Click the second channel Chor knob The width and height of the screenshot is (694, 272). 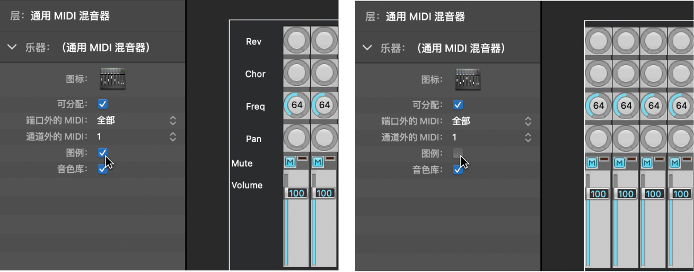click(324, 73)
